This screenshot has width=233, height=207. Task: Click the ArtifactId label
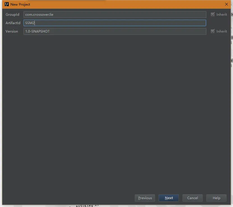pyautogui.click(x=13, y=23)
